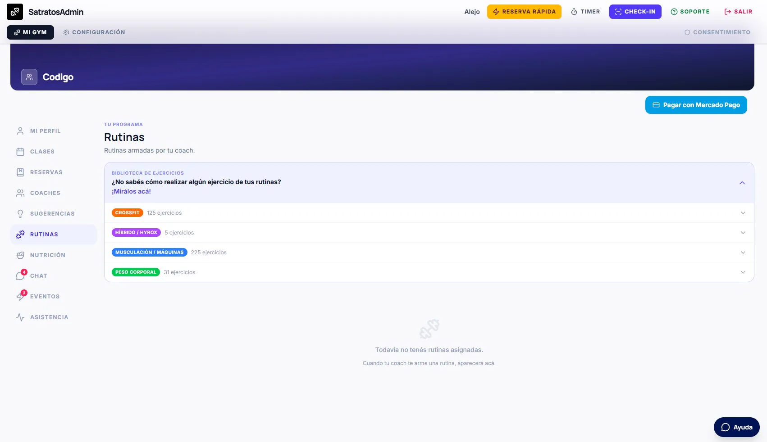Collapse the Biblioteca de Ejercicios panel
767x442 pixels.
tap(742, 183)
